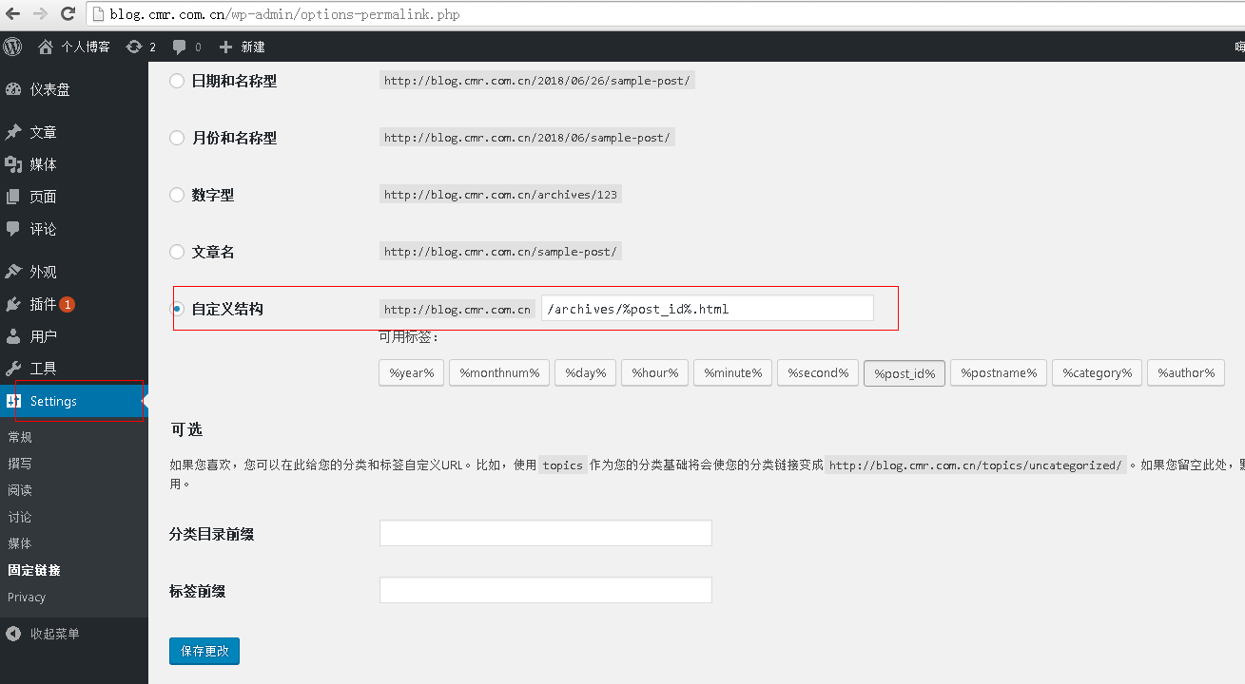
Task: Toggle the %post_id% tag button
Action: click(x=905, y=372)
